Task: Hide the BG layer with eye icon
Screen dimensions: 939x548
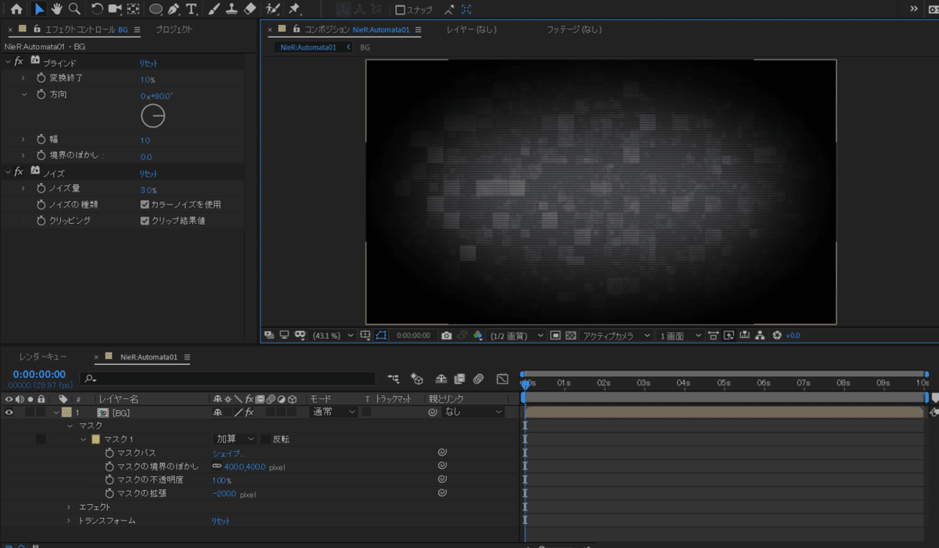Action: [9, 412]
